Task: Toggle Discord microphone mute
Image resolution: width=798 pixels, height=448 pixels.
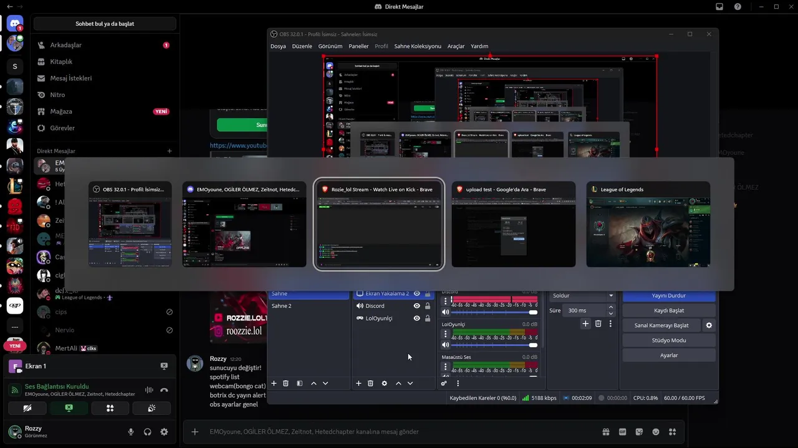Action: (x=131, y=432)
